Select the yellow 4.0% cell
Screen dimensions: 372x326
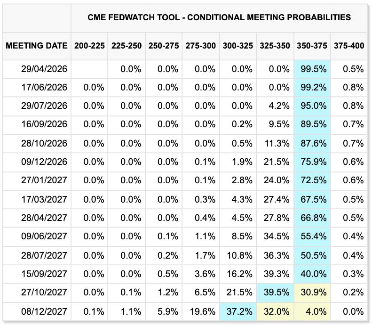tap(312, 311)
